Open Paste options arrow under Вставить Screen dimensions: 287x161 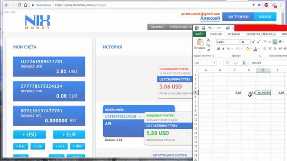(x=200, y=51)
